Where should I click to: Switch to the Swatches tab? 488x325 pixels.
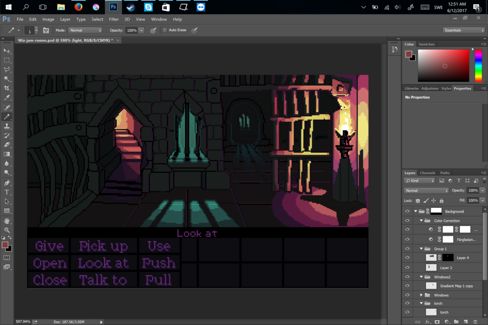[x=427, y=44]
